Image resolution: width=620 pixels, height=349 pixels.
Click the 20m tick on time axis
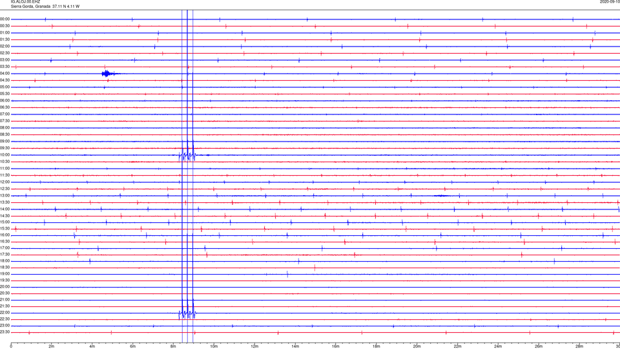(417, 346)
